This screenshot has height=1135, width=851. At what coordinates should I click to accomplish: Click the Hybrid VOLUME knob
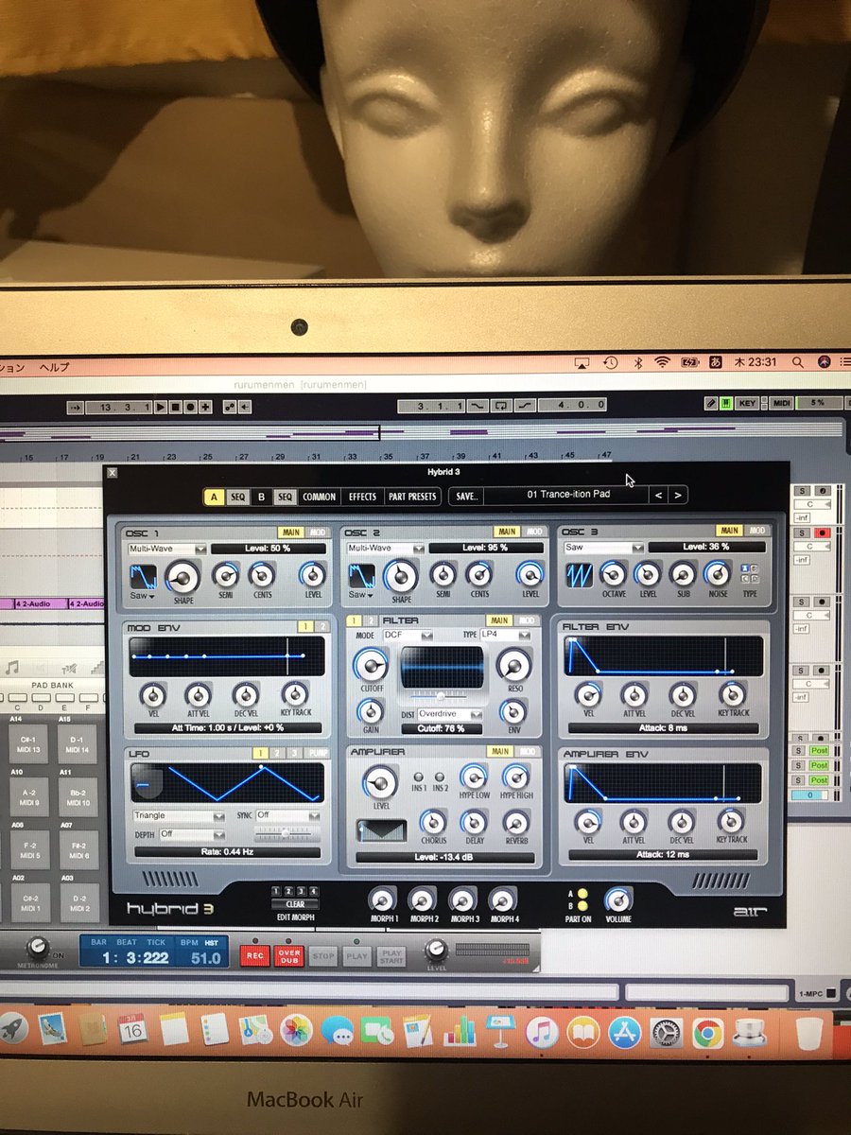coord(618,900)
